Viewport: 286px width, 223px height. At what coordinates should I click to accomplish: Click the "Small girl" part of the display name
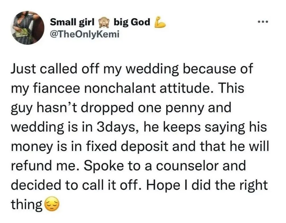(x=72, y=23)
